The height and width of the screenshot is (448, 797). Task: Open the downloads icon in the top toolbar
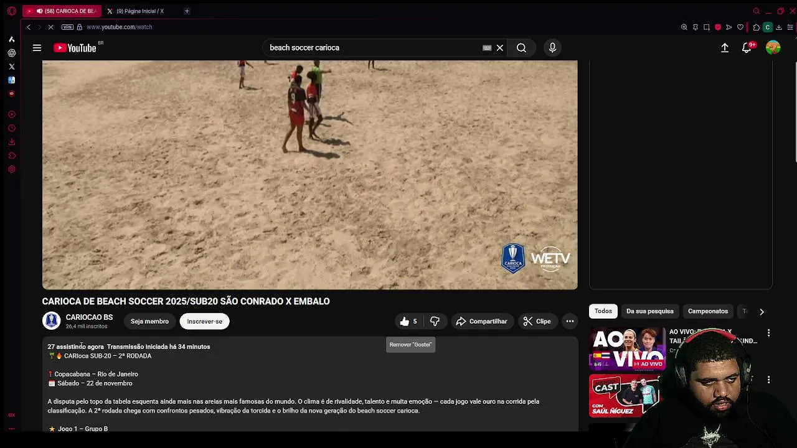click(x=778, y=27)
